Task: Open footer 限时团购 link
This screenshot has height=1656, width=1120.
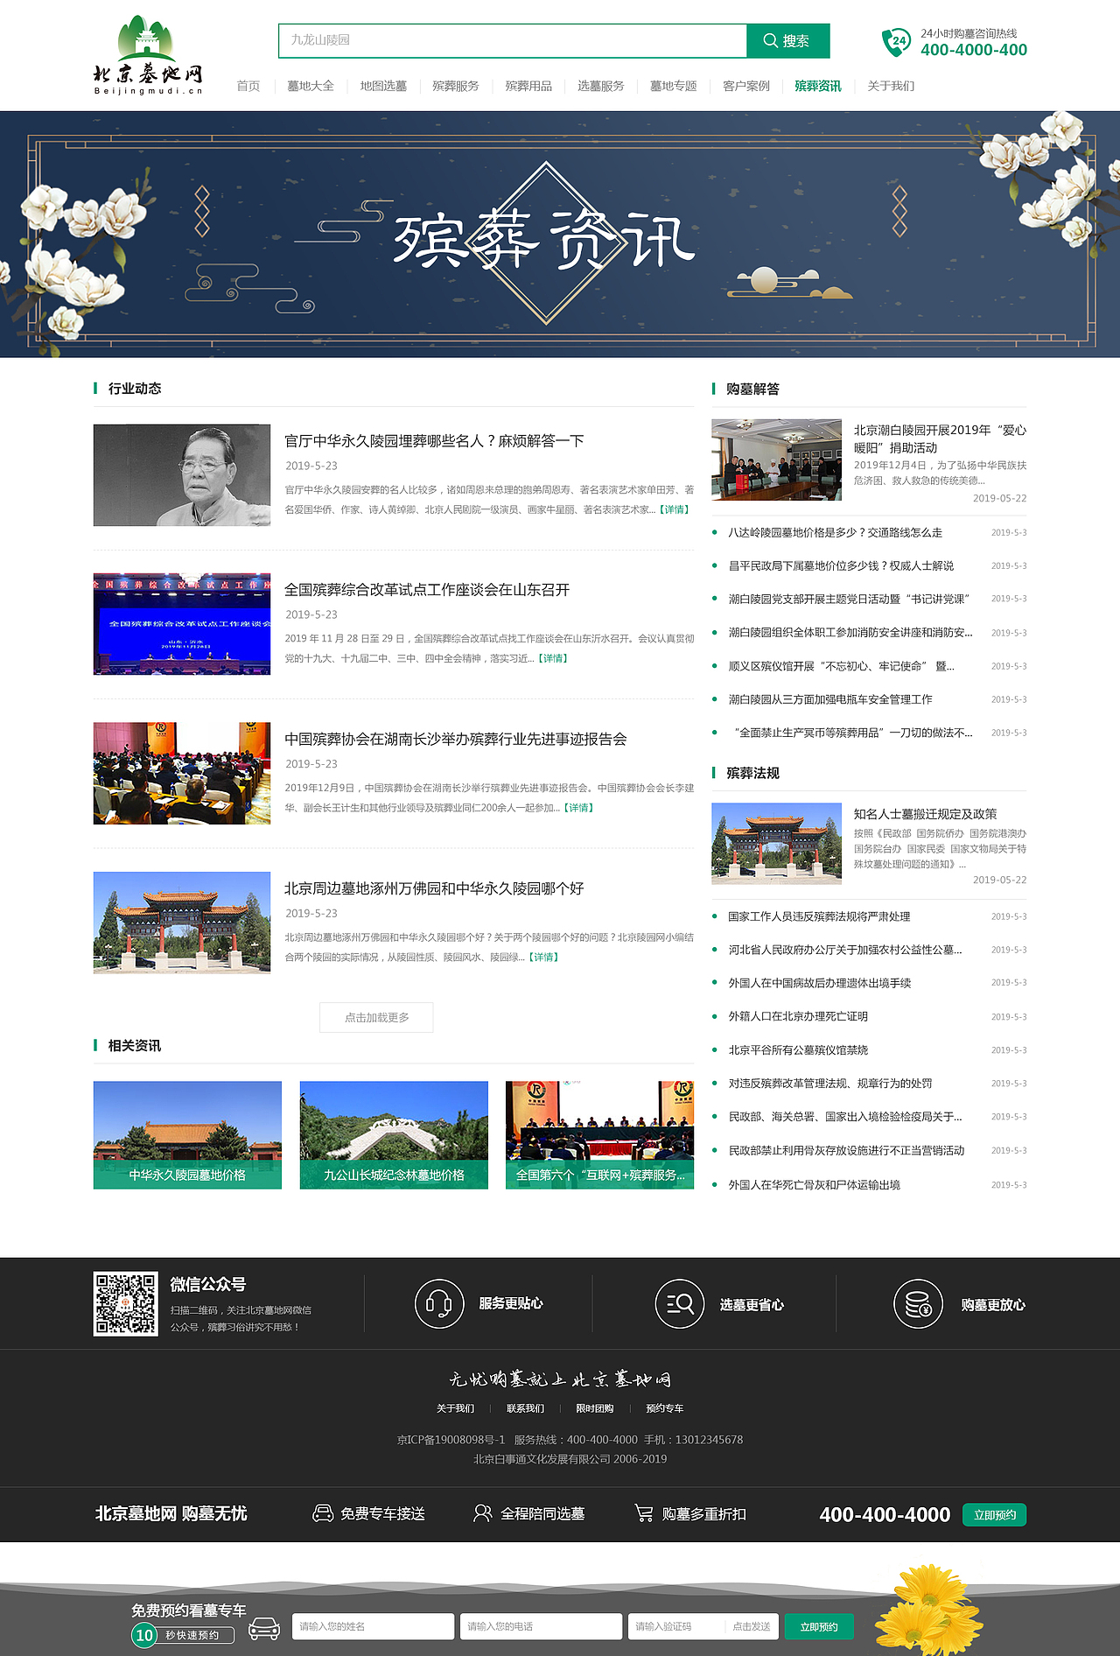Action: [595, 1408]
